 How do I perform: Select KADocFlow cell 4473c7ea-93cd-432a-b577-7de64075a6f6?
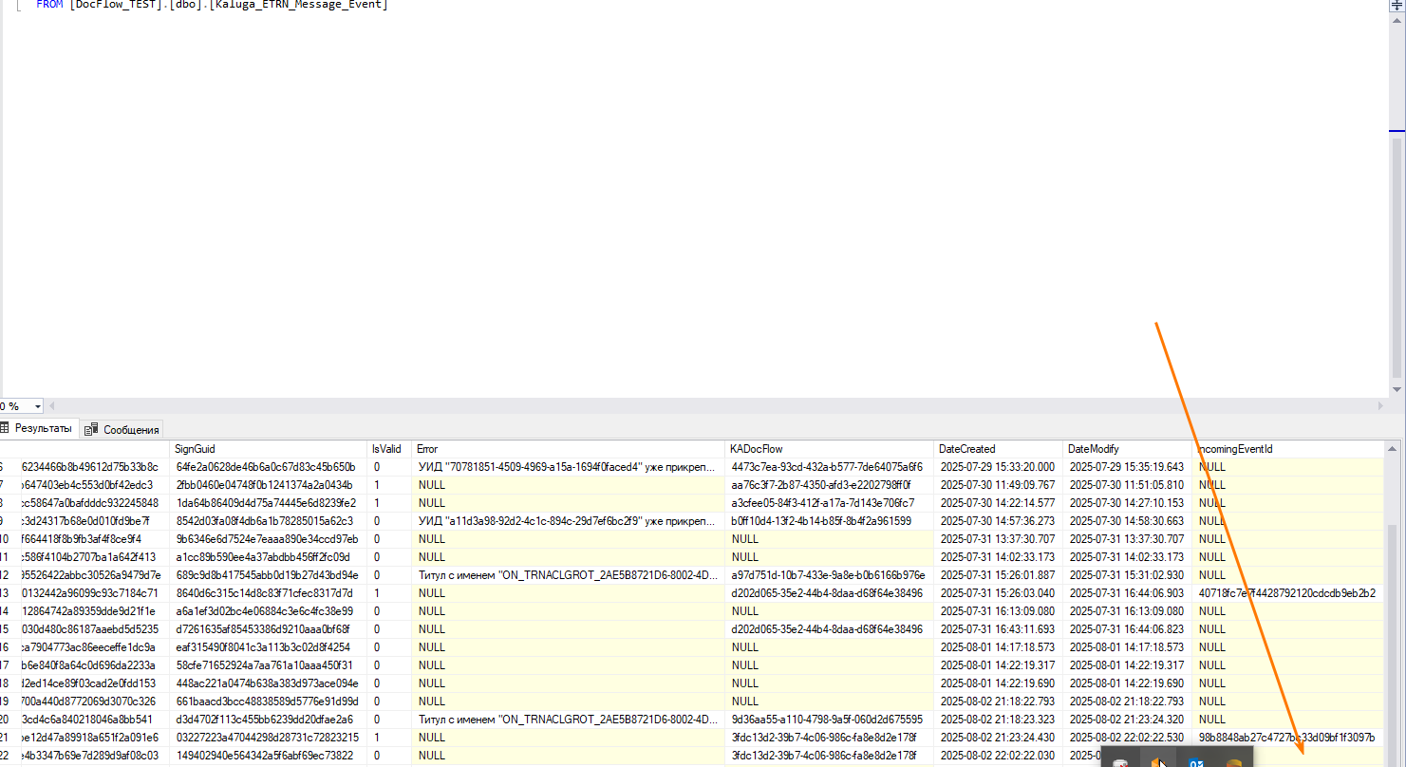(x=831, y=467)
